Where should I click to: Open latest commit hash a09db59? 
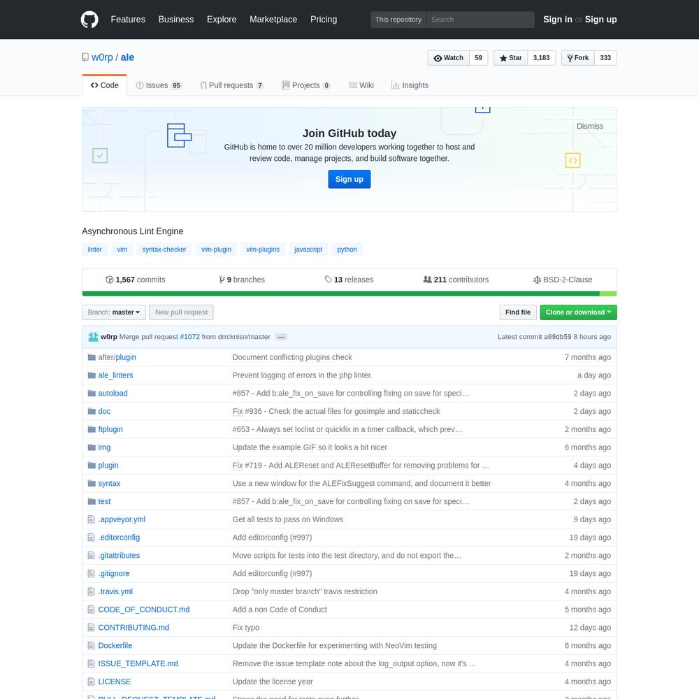coord(557,337)
